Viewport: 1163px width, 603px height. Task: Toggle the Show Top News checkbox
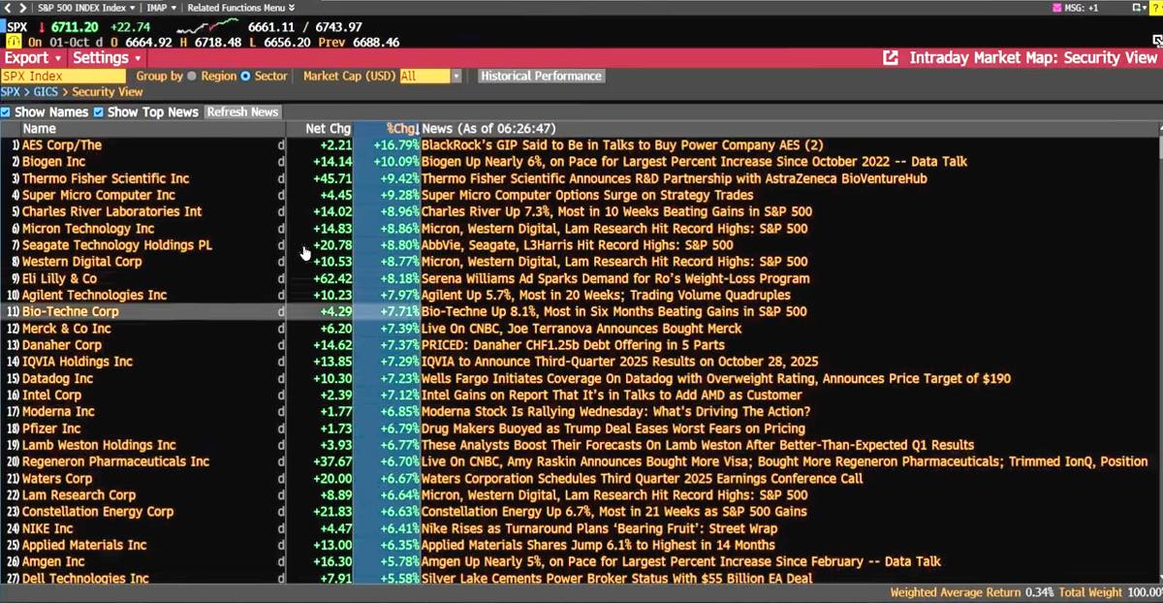pos(99,112)
